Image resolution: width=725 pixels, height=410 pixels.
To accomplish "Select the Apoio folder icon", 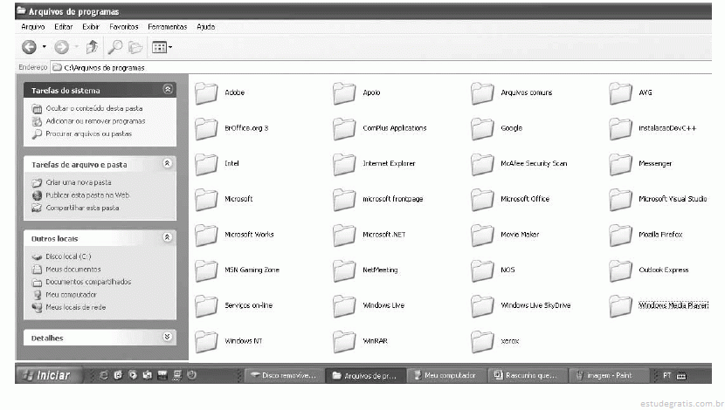I will tap(344, 93).
